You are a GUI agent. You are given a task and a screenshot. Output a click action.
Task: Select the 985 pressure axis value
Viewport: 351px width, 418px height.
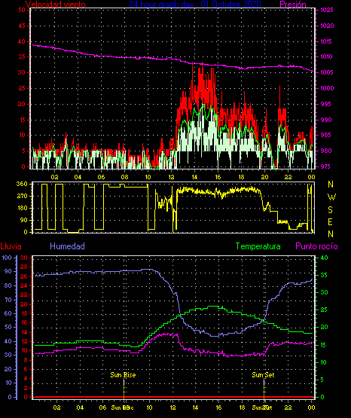click(x=325, y=135)
